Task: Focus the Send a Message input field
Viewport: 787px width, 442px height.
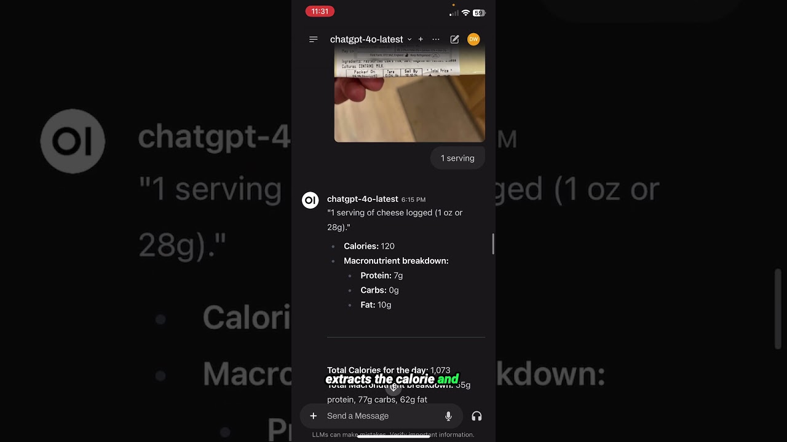Action: tap(381, 416)
